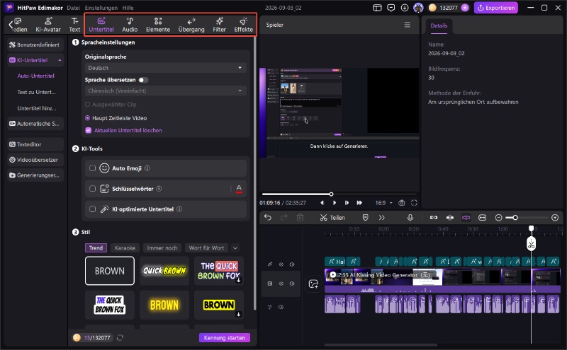Uncheck Aktuellen Untertitel löschen checkbox
This screenshot has height=350, width=567.
pyautogui.click(x=88, y=130)
